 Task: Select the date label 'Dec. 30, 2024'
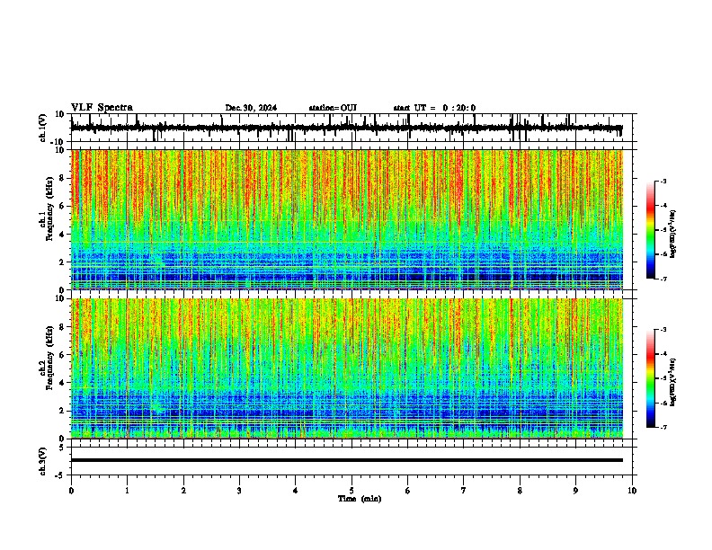point(251,108)
